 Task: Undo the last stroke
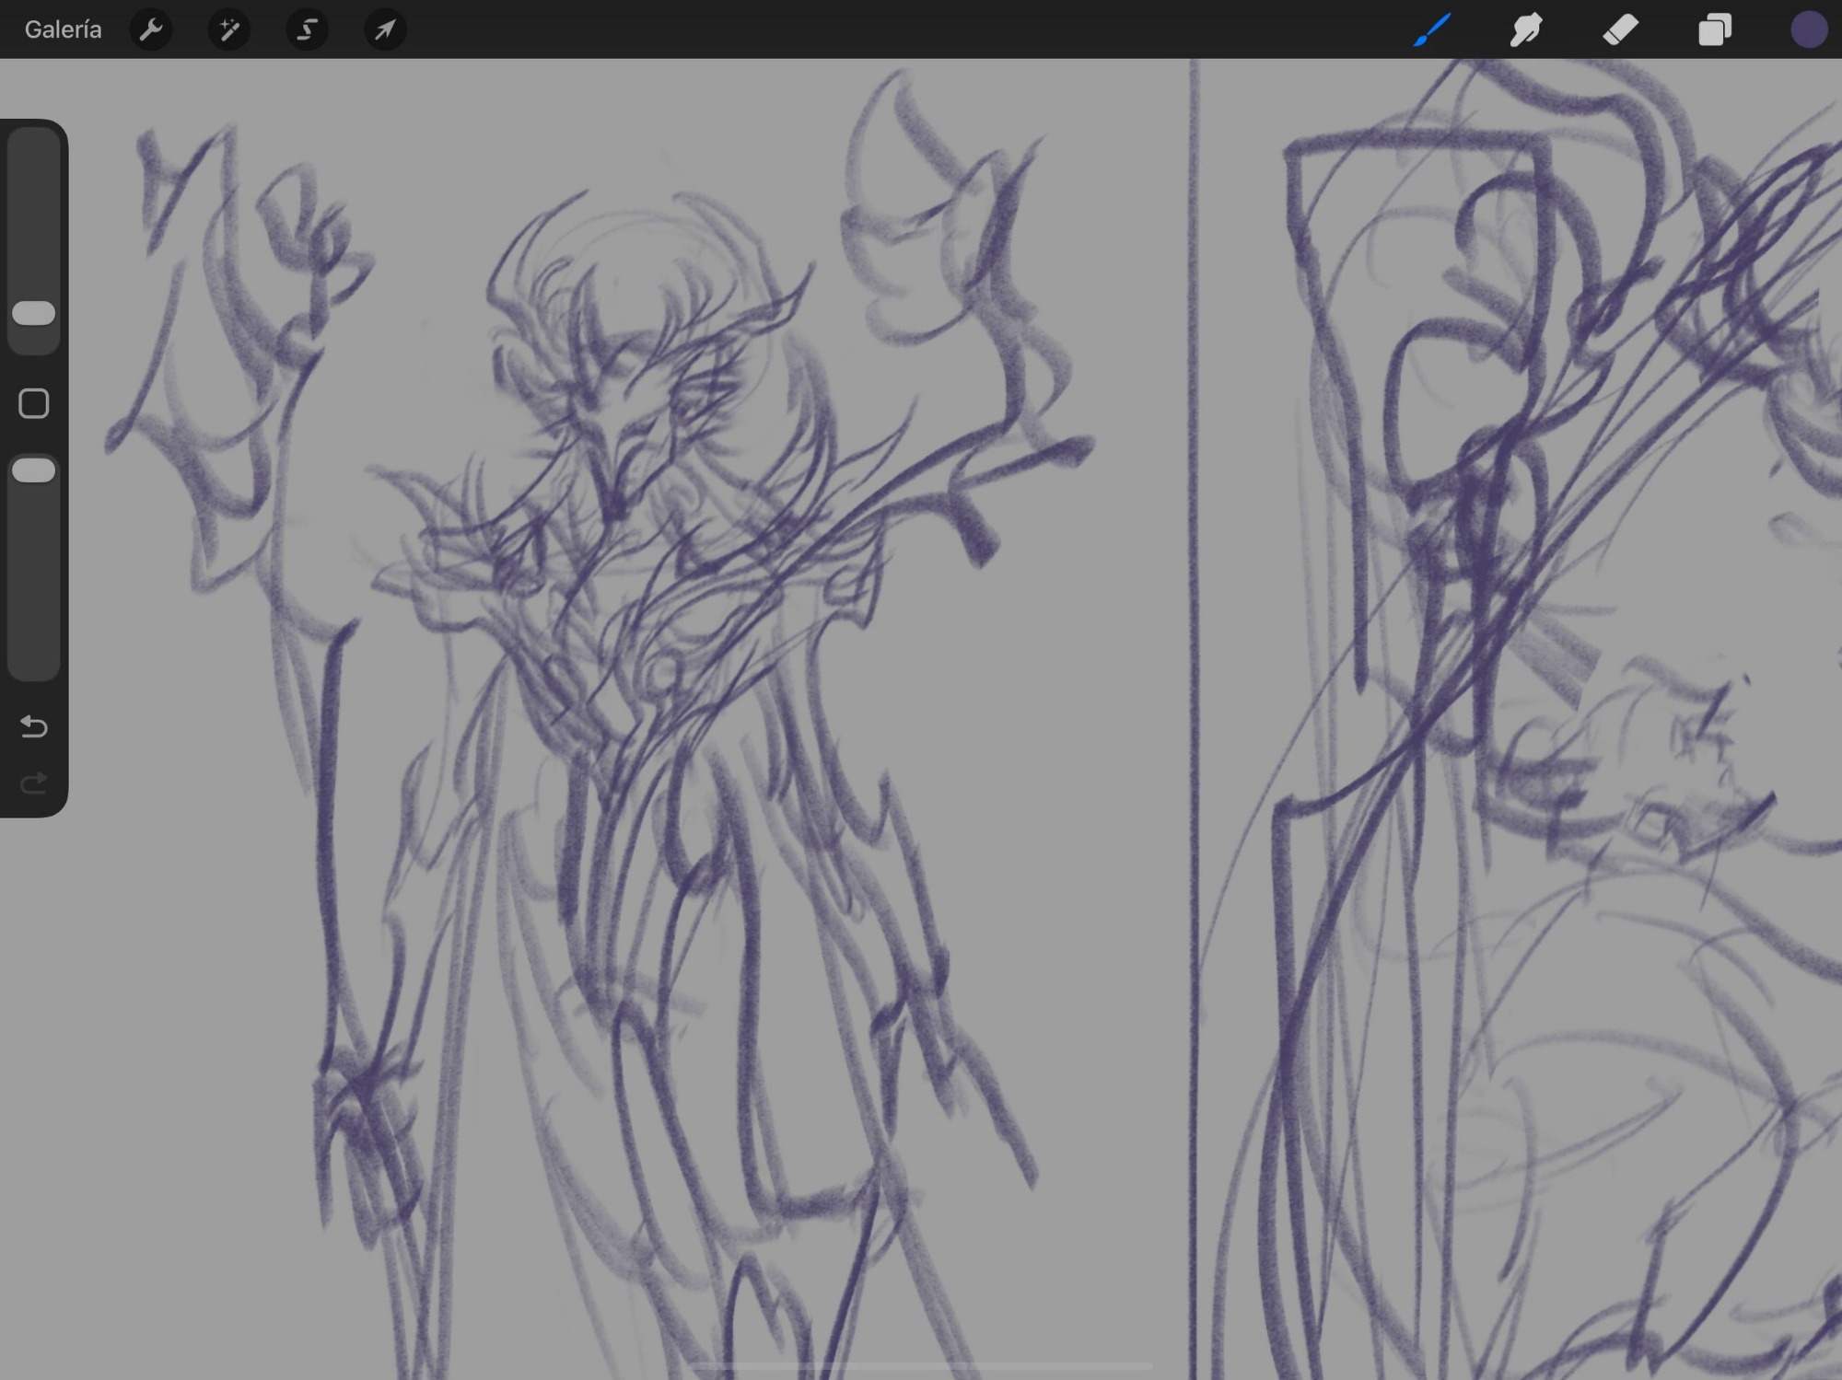coord(34,727)
